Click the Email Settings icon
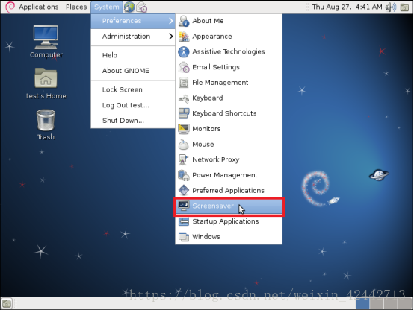The image size is (414, 310). [x=184, y=67]
